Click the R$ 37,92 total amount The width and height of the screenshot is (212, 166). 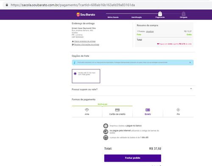[155, 149]
